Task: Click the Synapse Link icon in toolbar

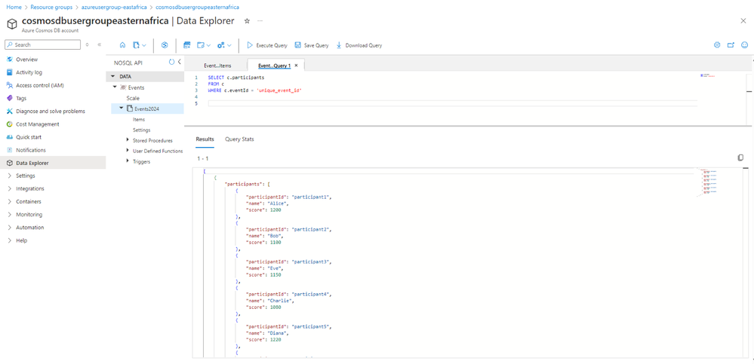Action: coord(165,45)
